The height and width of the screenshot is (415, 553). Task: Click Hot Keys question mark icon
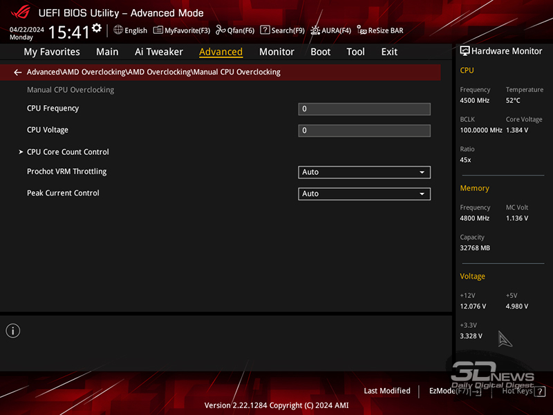point(540,391)
